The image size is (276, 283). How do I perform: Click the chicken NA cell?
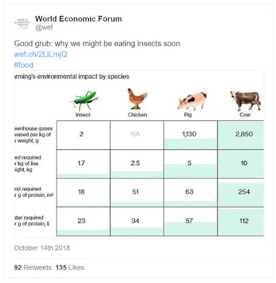point(137,135)
